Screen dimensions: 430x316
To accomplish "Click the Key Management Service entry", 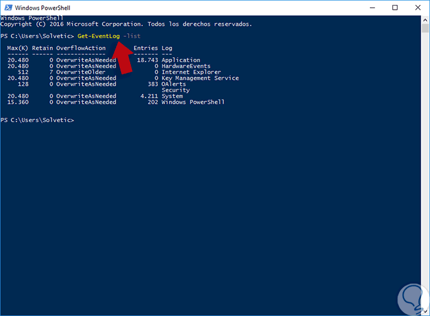I will tap(200, 79).
